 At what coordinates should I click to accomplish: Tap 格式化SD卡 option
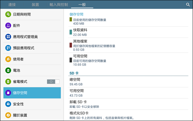click(128, 115)
